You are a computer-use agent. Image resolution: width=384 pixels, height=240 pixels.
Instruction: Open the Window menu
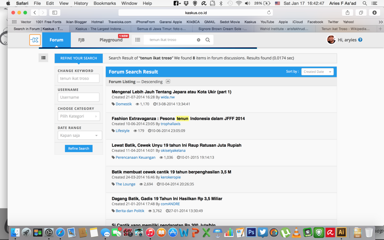point(129,3)
